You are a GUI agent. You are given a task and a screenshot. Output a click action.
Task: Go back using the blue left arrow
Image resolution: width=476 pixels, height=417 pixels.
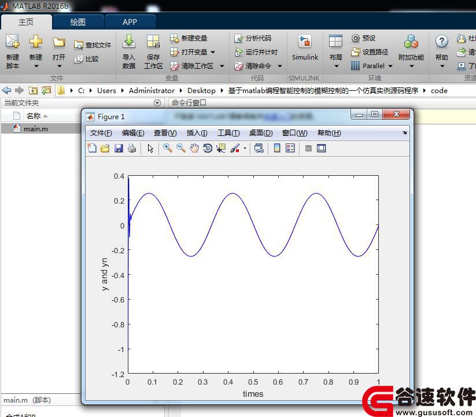[x=6, y=90]
